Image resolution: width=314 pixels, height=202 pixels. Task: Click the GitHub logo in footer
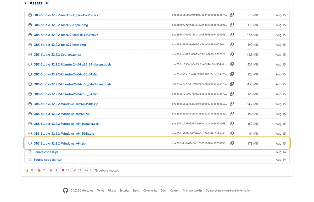65,190
